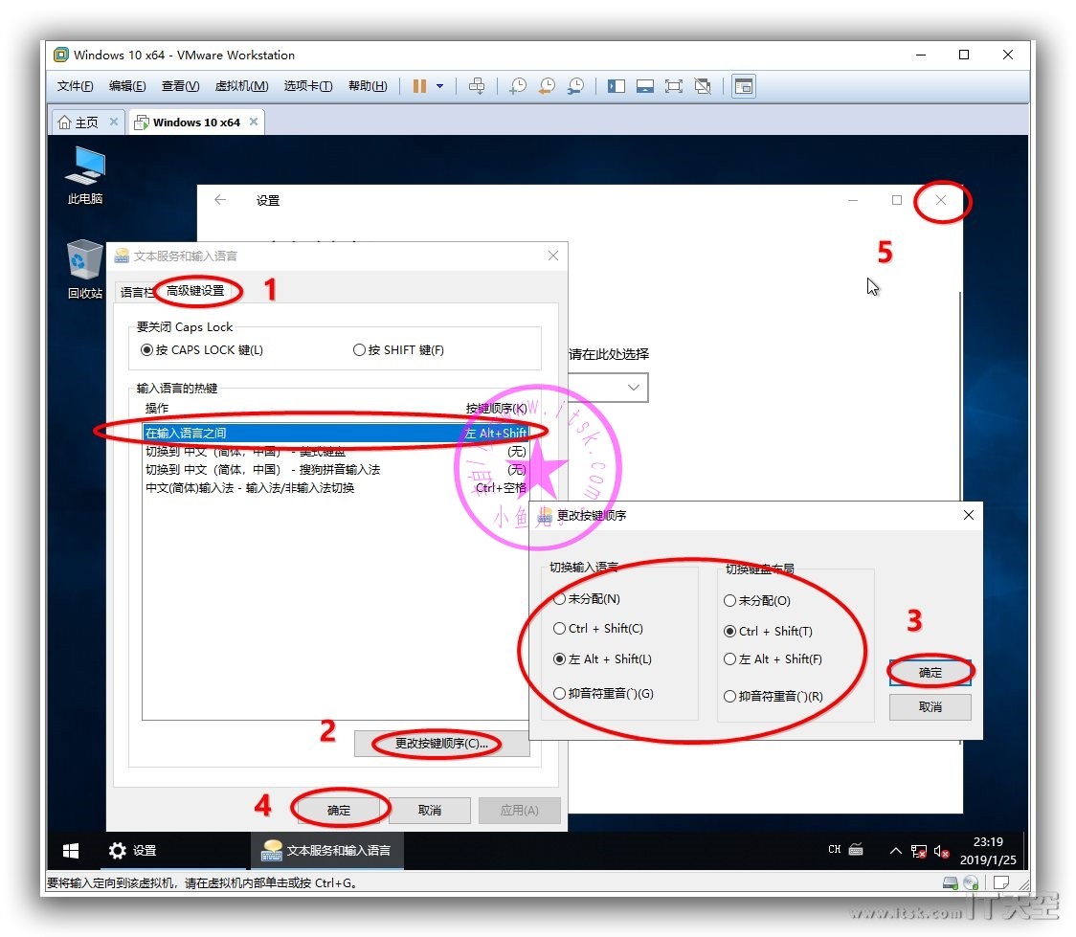The width and height of the screenshot is (1076, 937).
Task: Revert the VM to its previous snapshot
Action: (x=547, y=86)
